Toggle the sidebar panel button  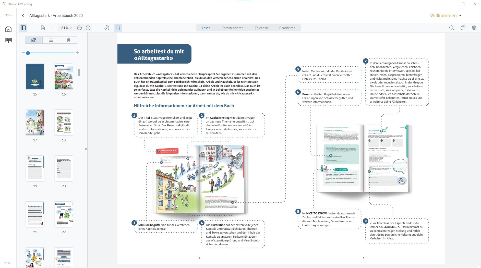pyautogui.click(x=23, y=28)
